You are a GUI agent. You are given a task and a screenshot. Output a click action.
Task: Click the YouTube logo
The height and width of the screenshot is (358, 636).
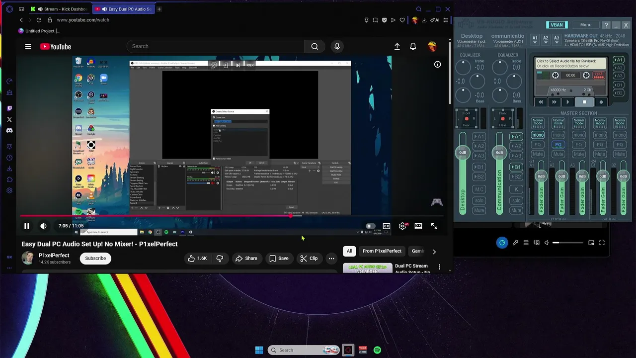56,46
